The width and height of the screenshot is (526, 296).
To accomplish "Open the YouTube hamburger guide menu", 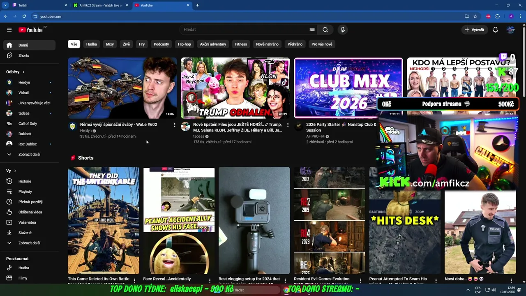I will 9,30.
